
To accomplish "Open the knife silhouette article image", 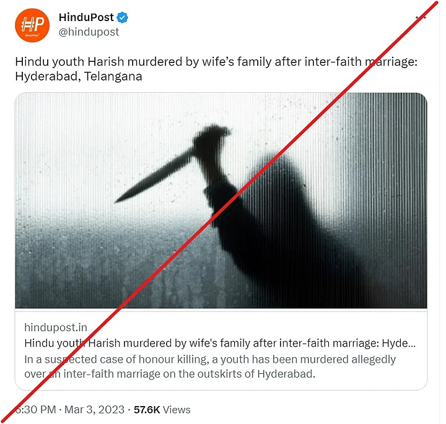I will pos(221,201).
